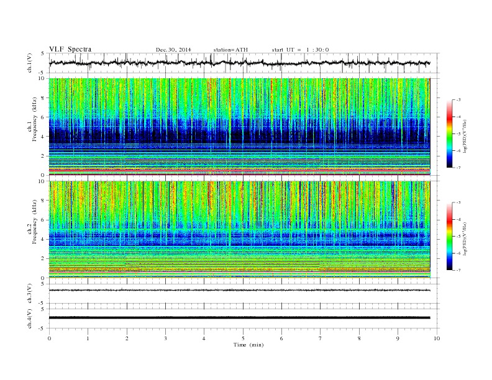Click the ch.2 spectrogram color scale bar

(x=449, y=237)
